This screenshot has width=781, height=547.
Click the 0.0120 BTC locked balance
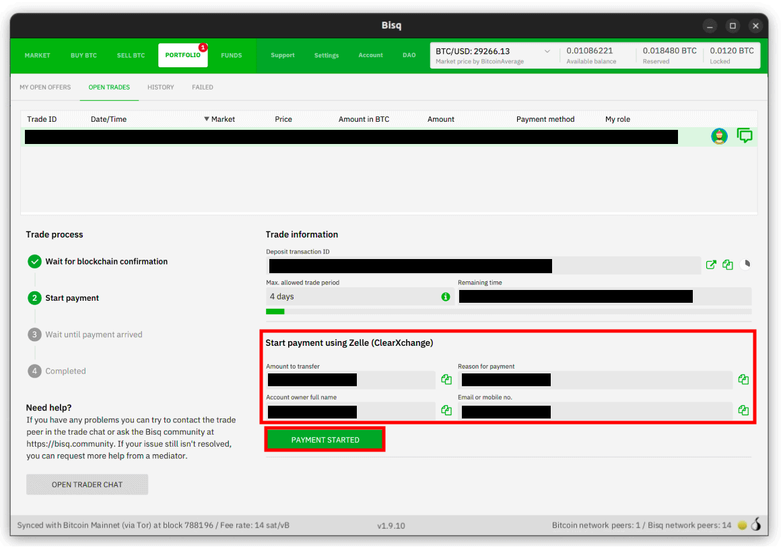tap(732, 50)
